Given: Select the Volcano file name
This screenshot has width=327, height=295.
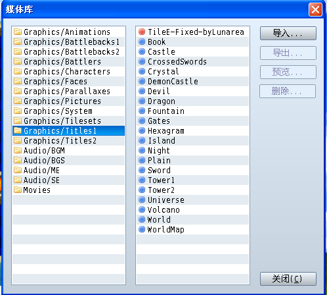Looking at the screenshot, I should tap(163, 210).
